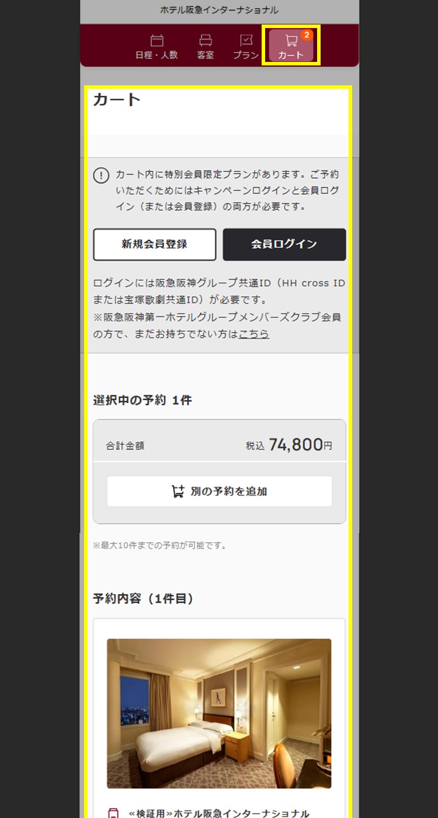Open 会員ログイン to sign in
The image size is (438, 818).
[284, 244]
